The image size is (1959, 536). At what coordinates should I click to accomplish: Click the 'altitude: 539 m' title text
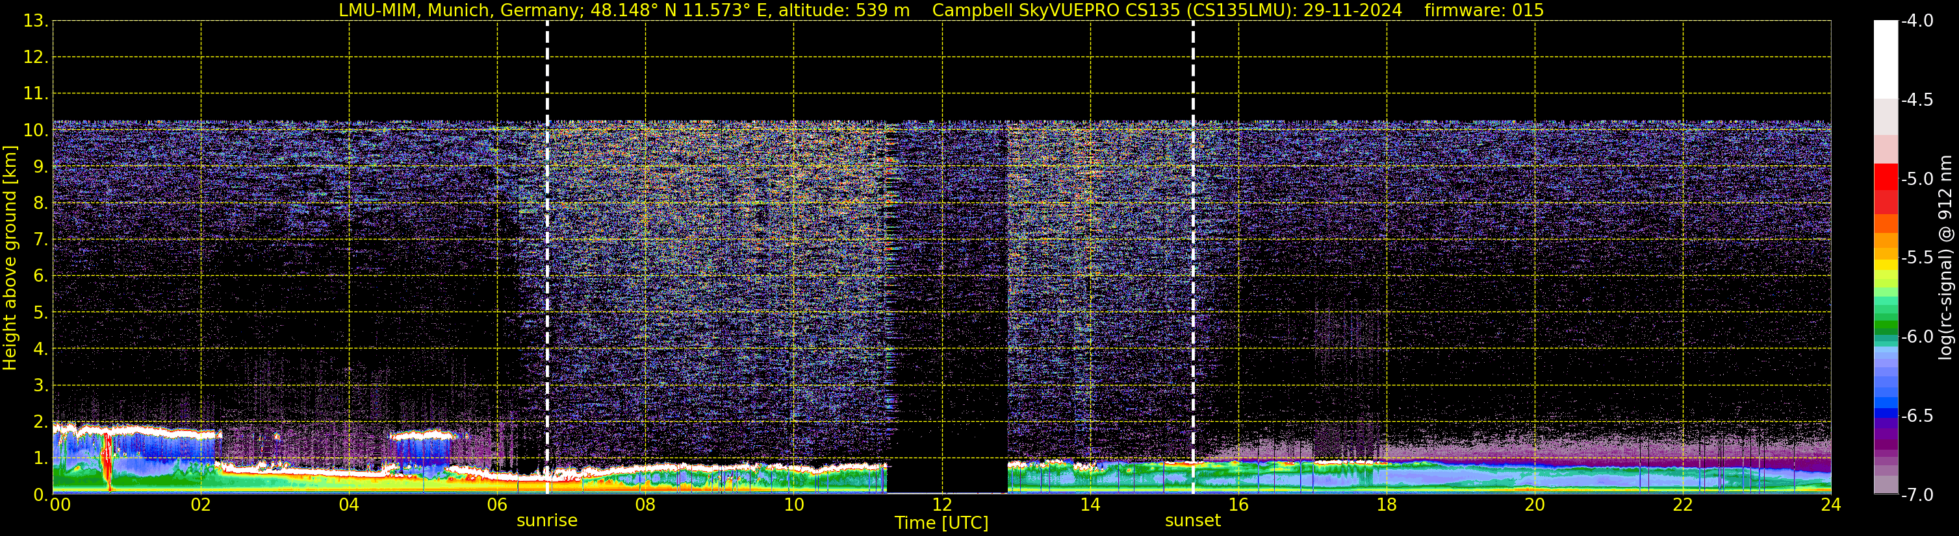point(843,10)
